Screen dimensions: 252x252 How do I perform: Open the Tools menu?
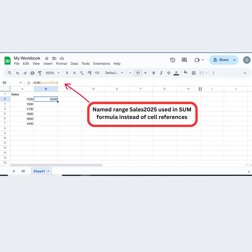click(85, 64)
